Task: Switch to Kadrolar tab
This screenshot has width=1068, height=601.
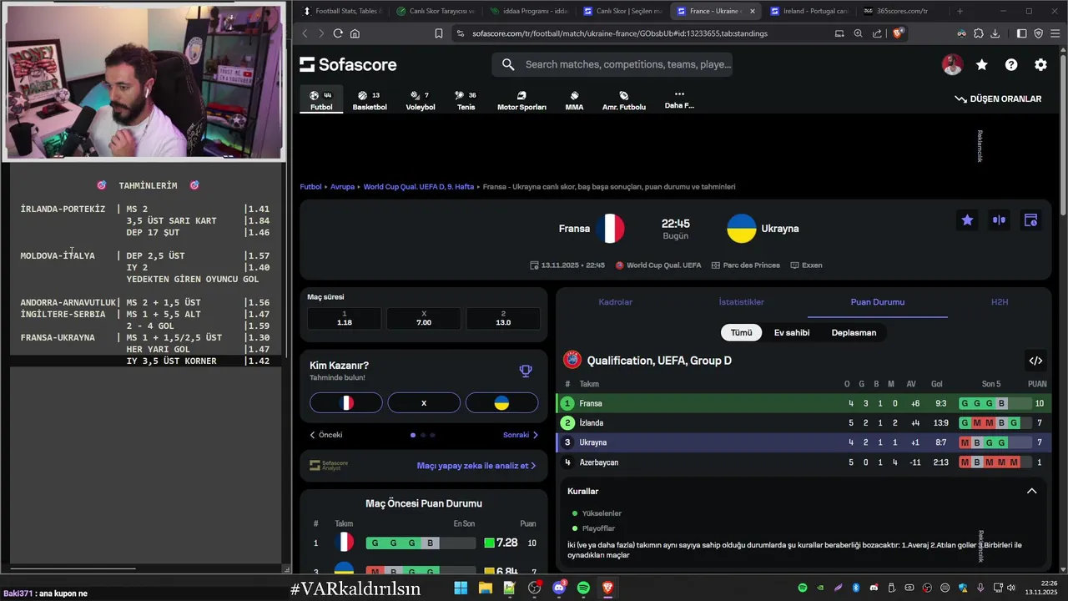Action: tap(616, 302)
